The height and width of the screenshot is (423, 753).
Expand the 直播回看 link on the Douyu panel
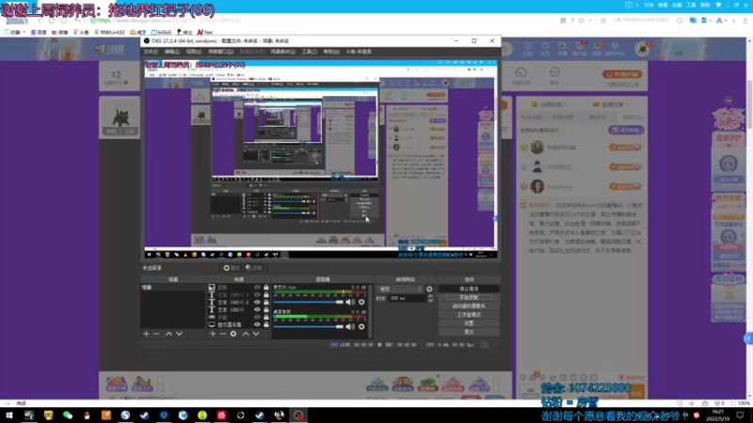610,104
